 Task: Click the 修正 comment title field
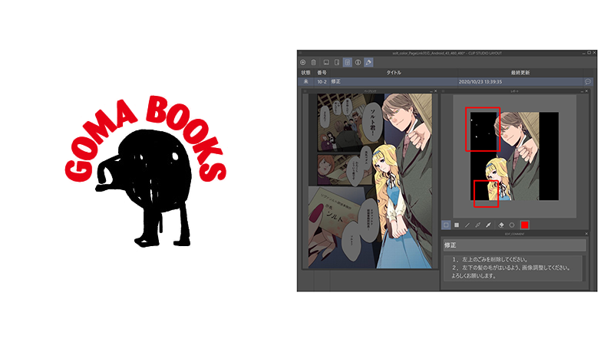click(x=514, y=245)
